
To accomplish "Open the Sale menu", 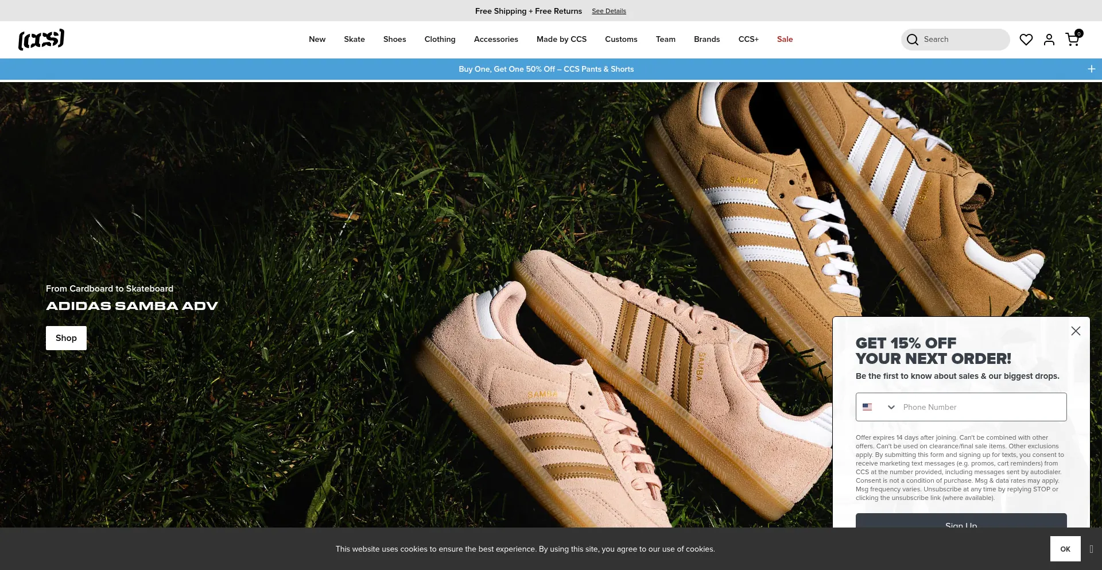I will pyautogui.click(x=785, y=40).
